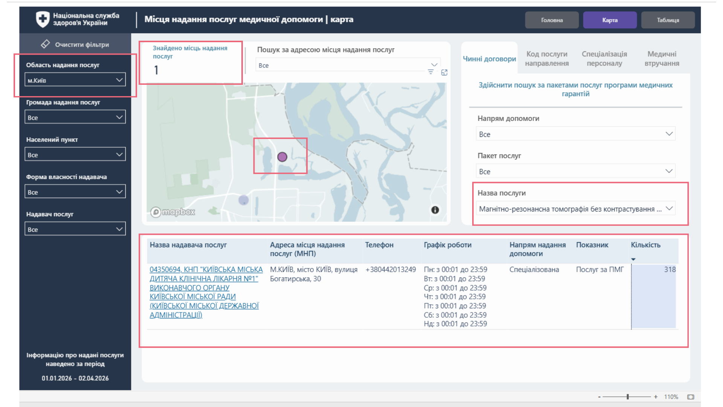Click the sort arrow under Кількість column
Image resolution: width=723 pixels, height=407 pixels.
(633, 259)
